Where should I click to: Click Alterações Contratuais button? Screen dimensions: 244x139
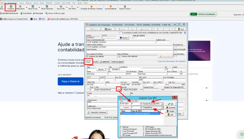[x=97, y=112]
